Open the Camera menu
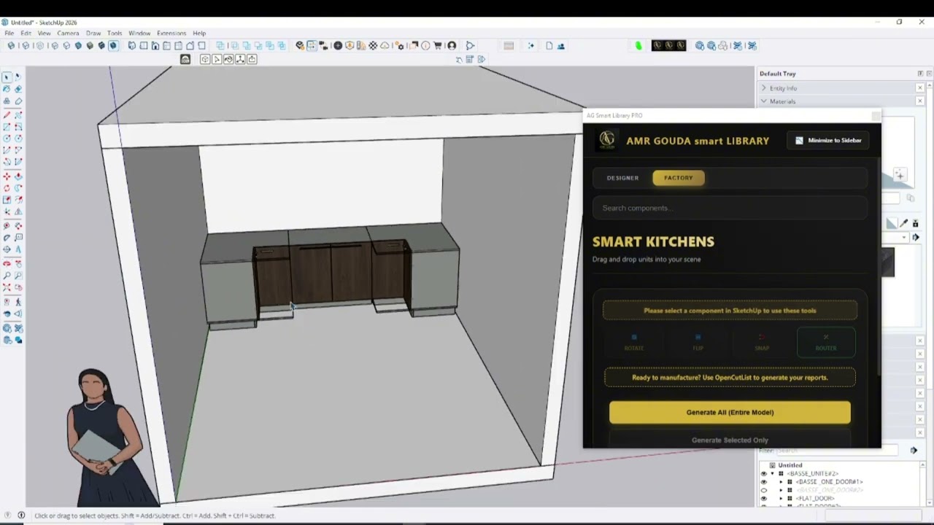This screenshot has height=525, width=934. pos(68,33)
